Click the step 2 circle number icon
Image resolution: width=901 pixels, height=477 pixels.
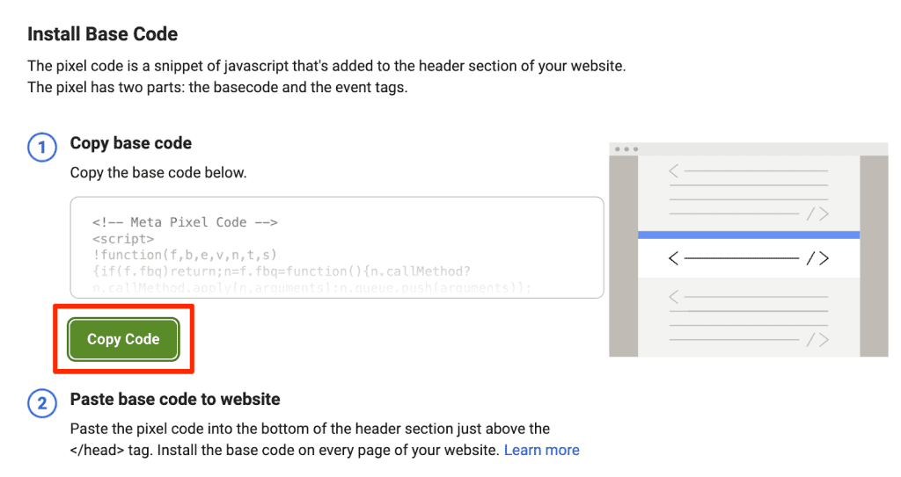pyautogui.click(x=42, y=402)
